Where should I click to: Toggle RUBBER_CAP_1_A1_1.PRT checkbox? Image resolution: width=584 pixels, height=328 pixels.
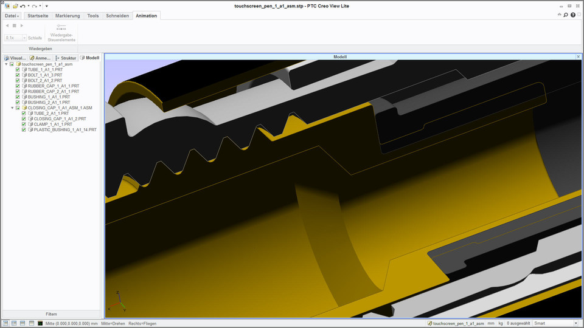point(18,86)
